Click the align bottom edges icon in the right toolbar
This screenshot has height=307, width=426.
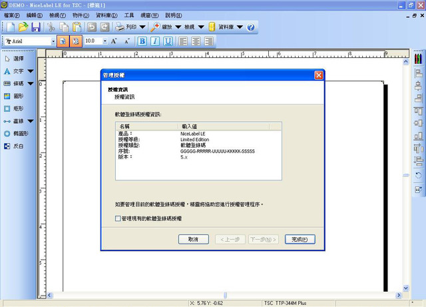(x=419, y=136)
